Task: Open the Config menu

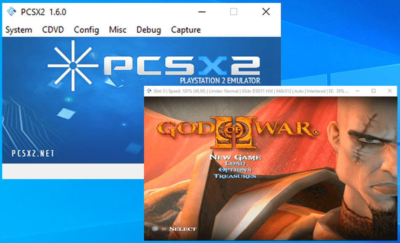Action: (x=86, y=30)
